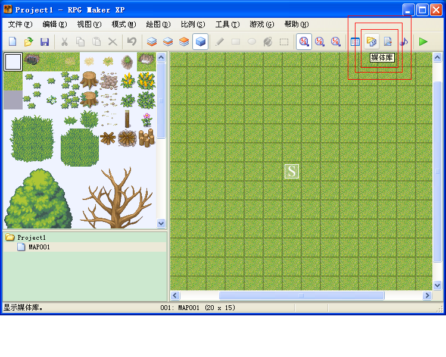Pick the crossed firewood sticks tile
The width and height of the screenshot is (446, 357).
point(108,138)
